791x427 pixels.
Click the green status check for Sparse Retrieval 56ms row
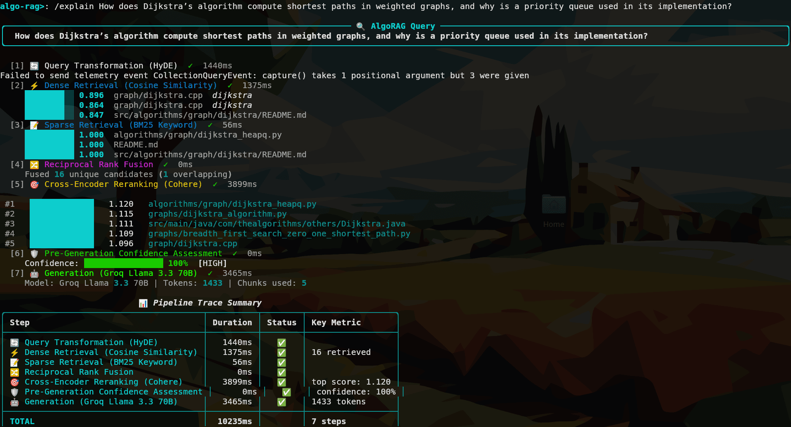[282, 362]
